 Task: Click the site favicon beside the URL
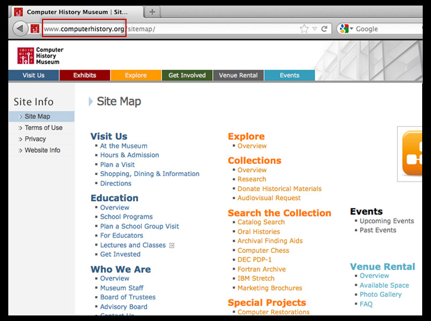[35, 29]
